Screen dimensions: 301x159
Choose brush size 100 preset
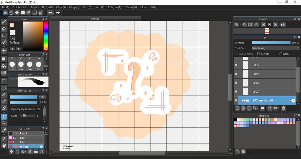[12, 65]
